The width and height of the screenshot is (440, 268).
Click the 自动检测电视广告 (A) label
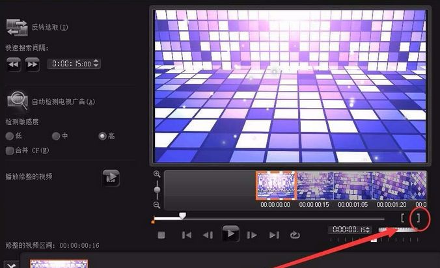point(63,101)
